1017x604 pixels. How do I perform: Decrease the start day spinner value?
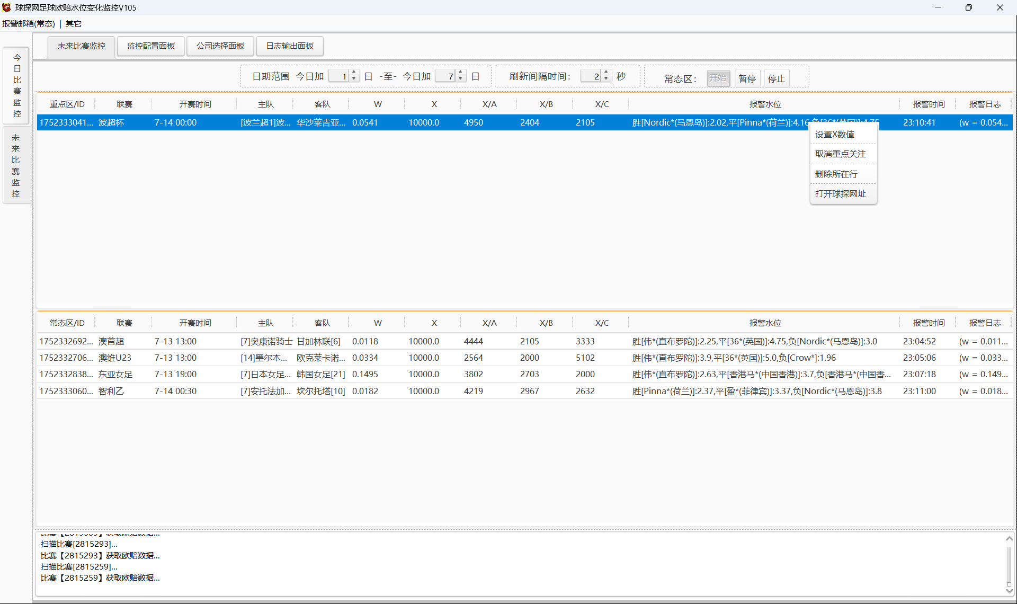(354, 79)
